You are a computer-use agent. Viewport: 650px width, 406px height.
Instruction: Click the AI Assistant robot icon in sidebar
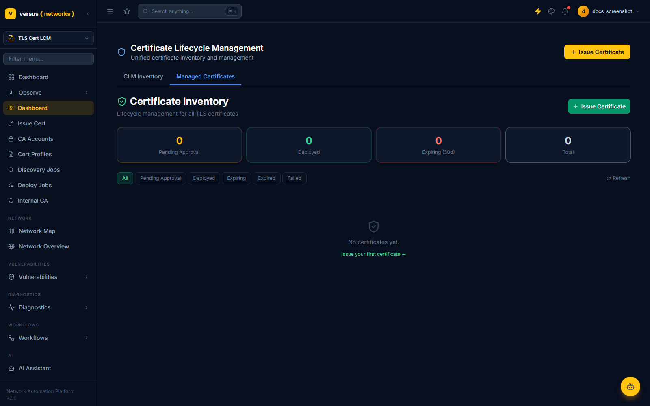point(11,368)
